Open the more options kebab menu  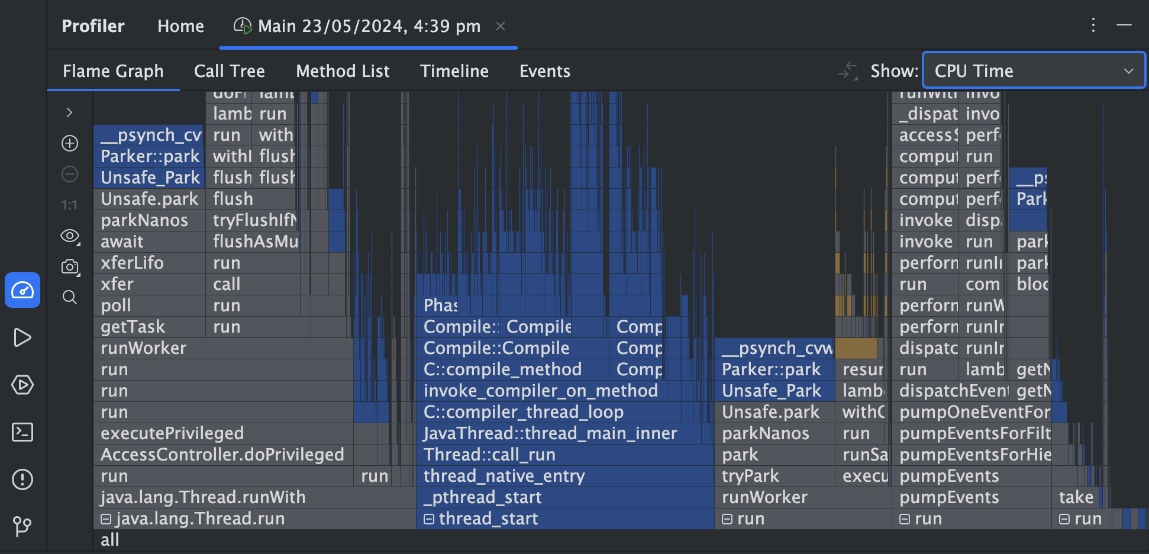pos(1093,25)
